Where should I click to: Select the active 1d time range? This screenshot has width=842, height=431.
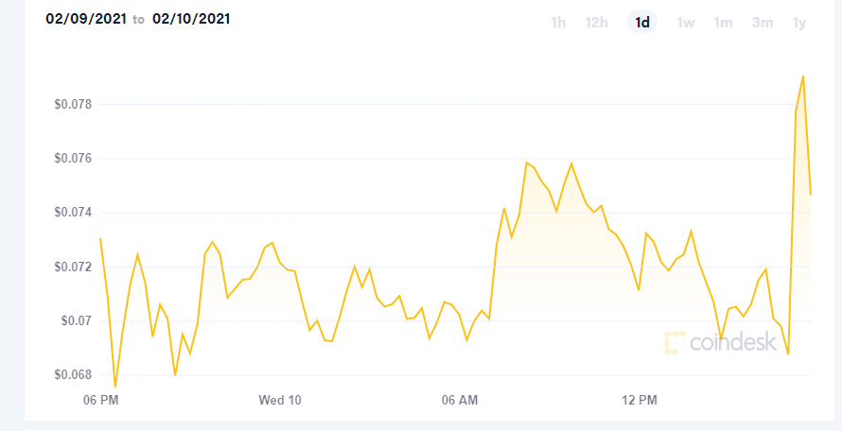pyautogui.click(x=642, y=23)
